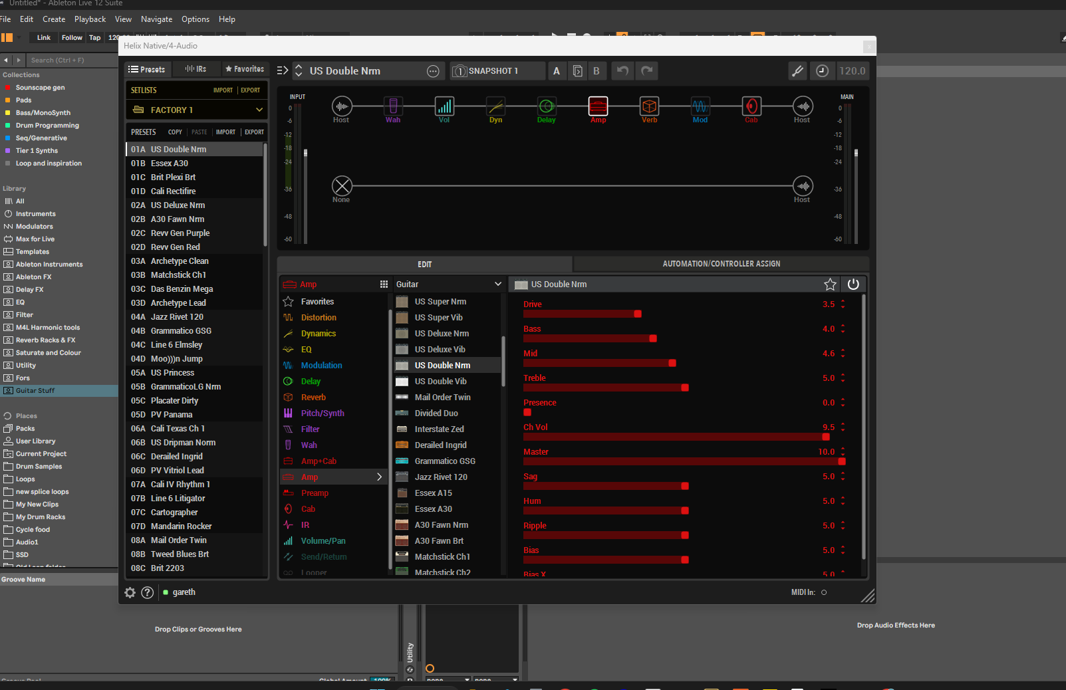This screenshot has height=690, width=1066.
Task: Click the Ableton browser search field
Action: click(x=73, y=60)
